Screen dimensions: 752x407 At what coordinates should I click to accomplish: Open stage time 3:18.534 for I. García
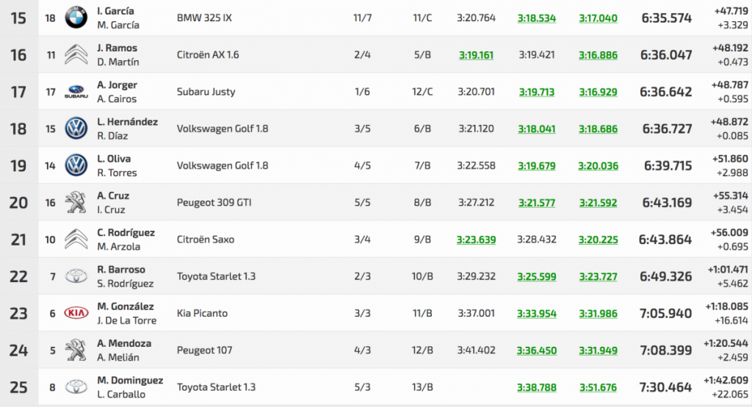click(x=536, y=18)
